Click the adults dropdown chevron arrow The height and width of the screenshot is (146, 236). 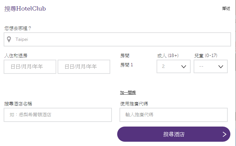tap(184, 67)
